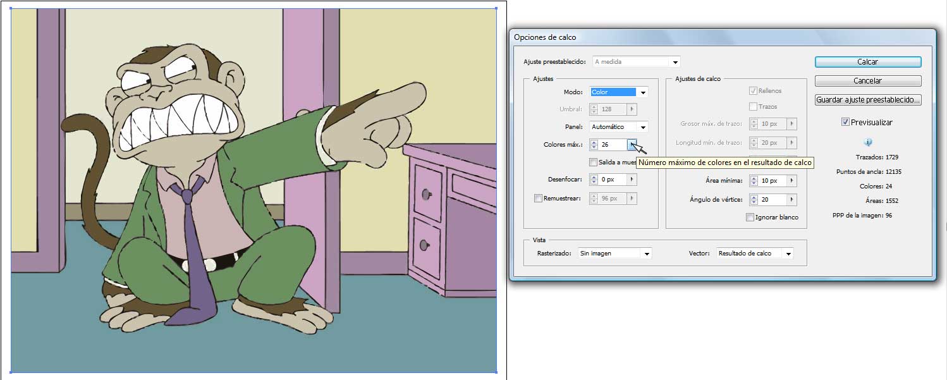Open the Vector dropdown showing Resultado de calco
947x380 pixels.
tap(755, 254)
